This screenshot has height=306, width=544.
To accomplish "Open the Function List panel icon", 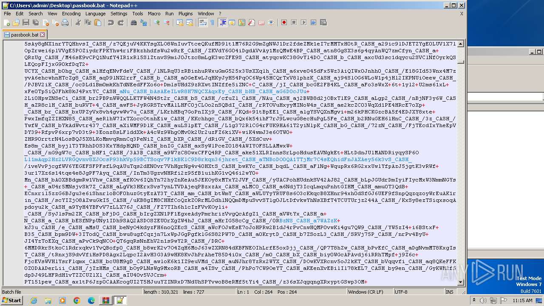I will coord(251,23).
